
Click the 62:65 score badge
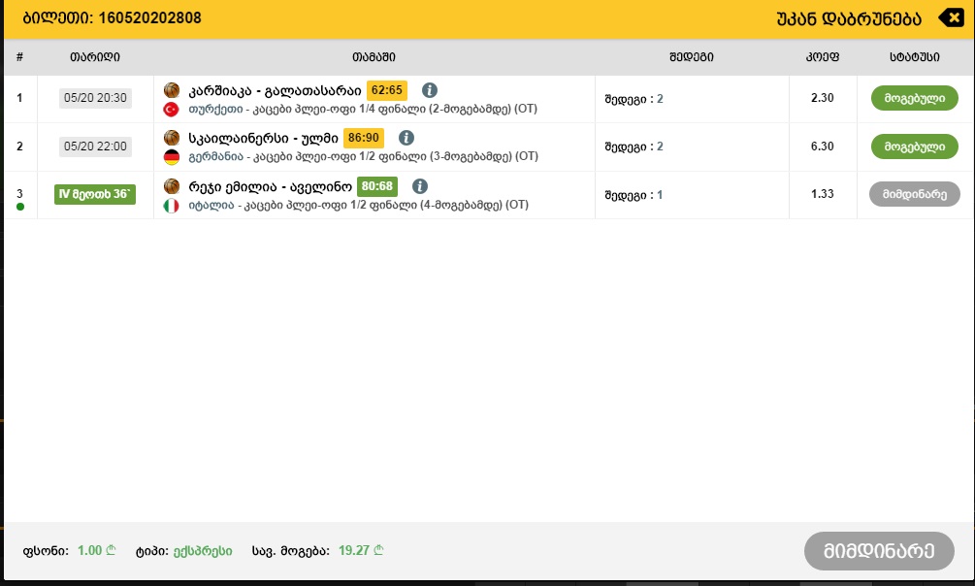coord(387,90)
